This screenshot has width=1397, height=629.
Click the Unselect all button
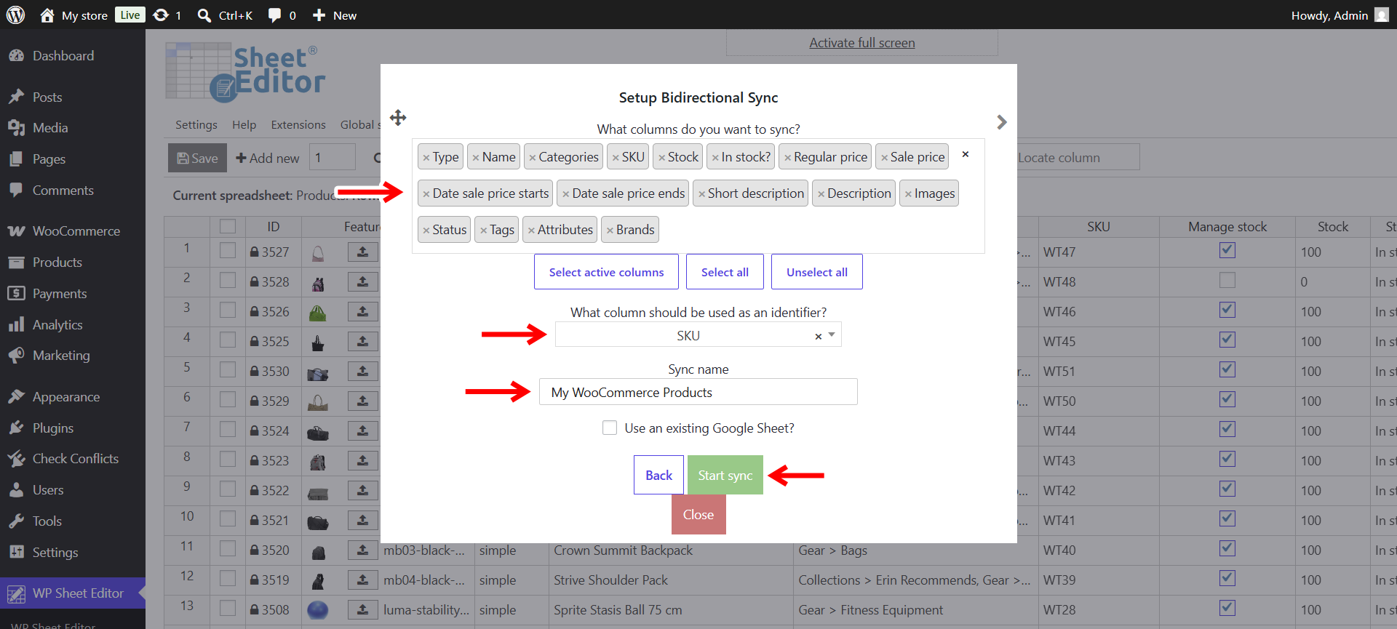tap(816, 272)
